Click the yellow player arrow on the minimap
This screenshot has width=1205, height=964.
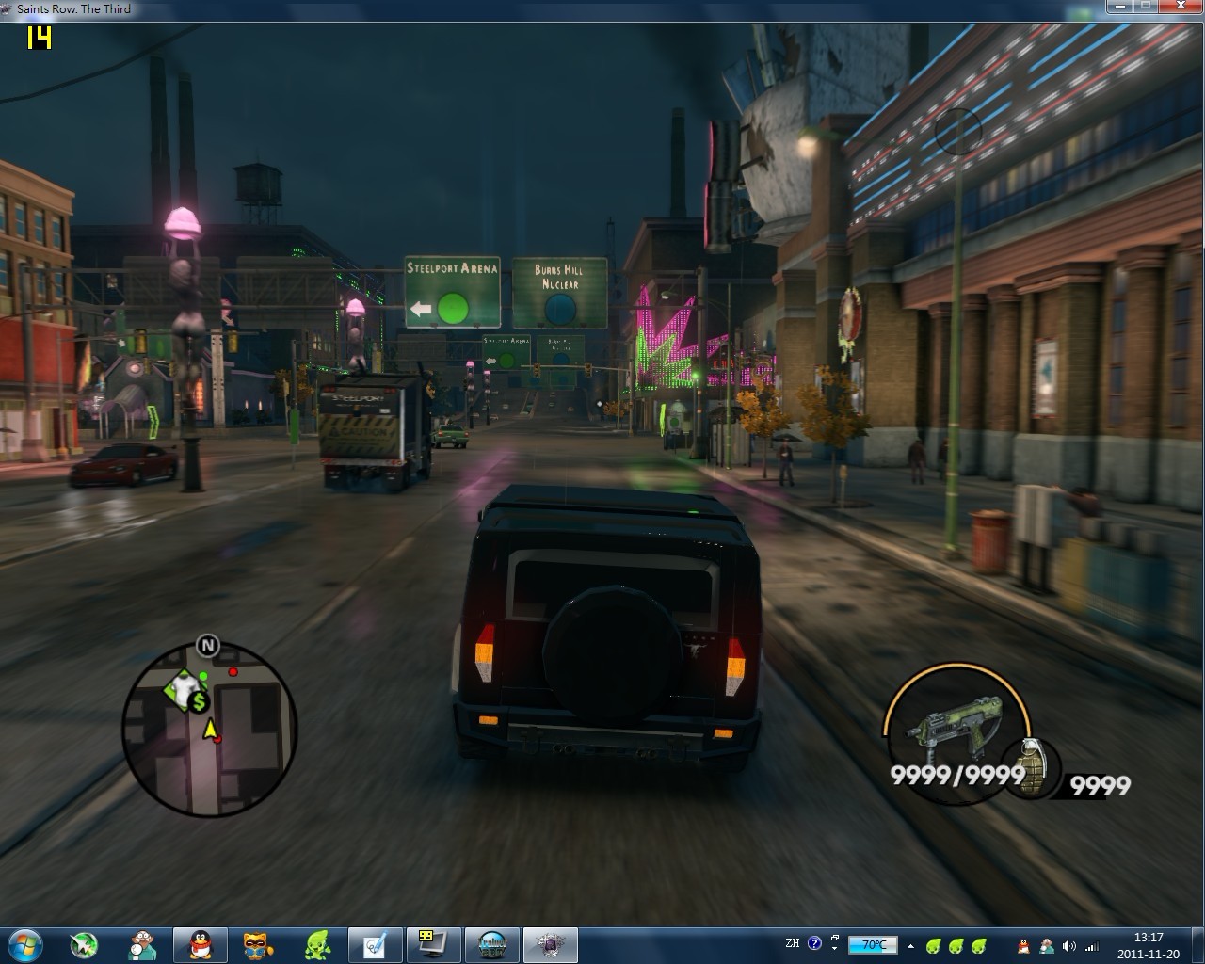pos(210,728)
